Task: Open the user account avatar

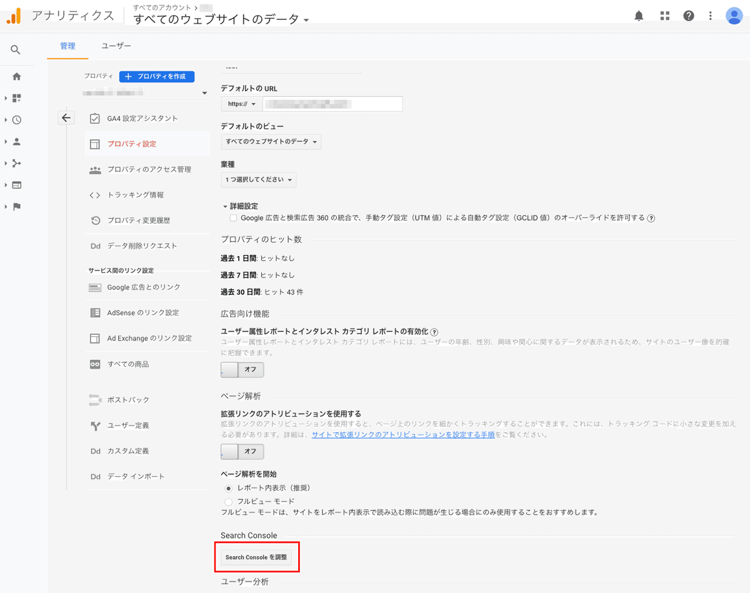Action: (x=734, y=16)
